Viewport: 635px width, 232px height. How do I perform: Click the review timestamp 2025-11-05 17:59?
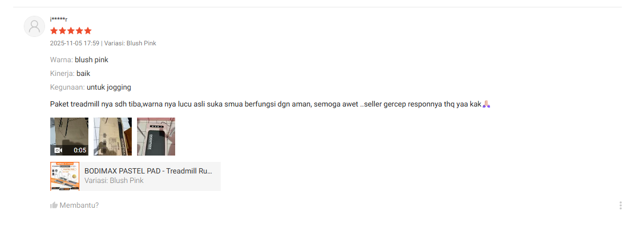pyautogui.click(x=75, y=43)
